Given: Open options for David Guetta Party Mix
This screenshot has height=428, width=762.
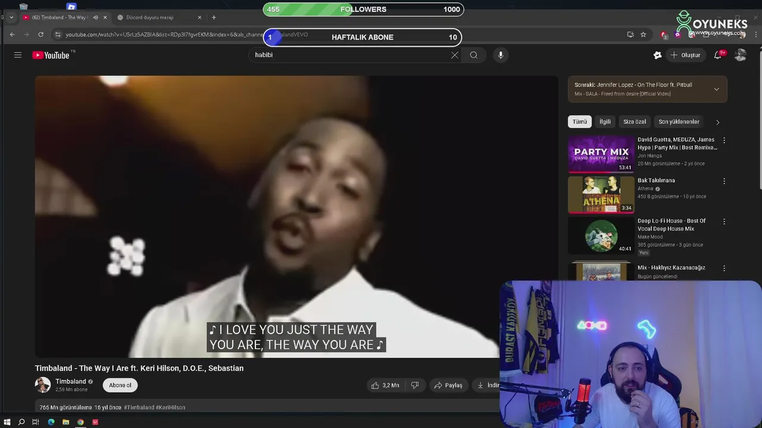Looking at the screenshot, I should point(724,140).
